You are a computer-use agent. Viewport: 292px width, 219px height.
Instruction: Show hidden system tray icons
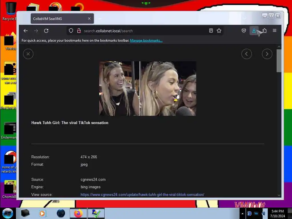(242, 214)
